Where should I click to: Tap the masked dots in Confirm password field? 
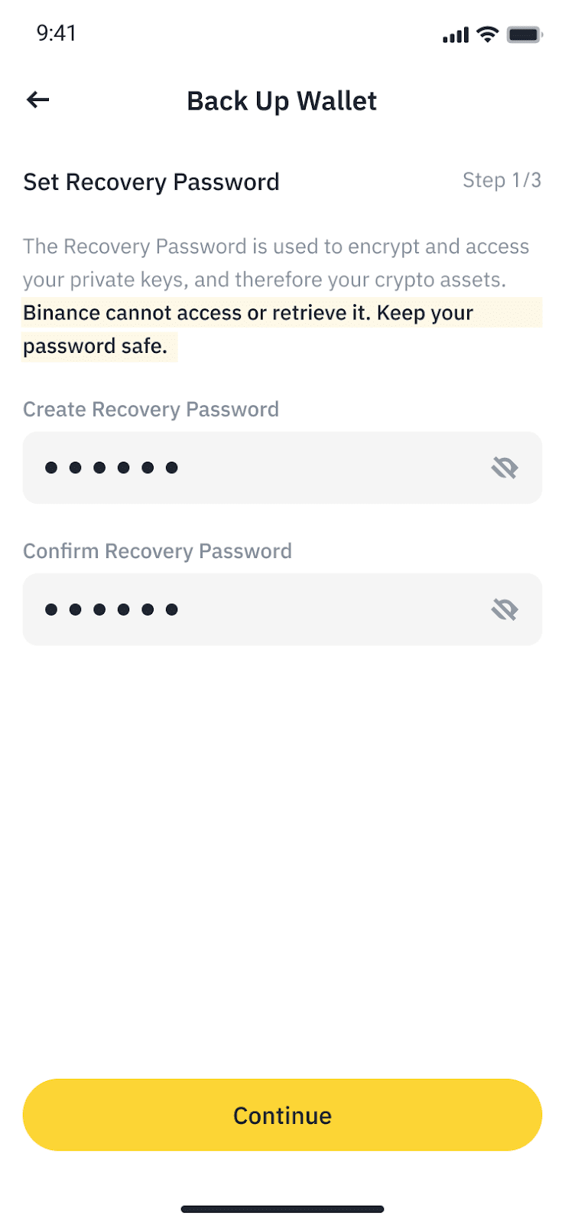[111, 609]
